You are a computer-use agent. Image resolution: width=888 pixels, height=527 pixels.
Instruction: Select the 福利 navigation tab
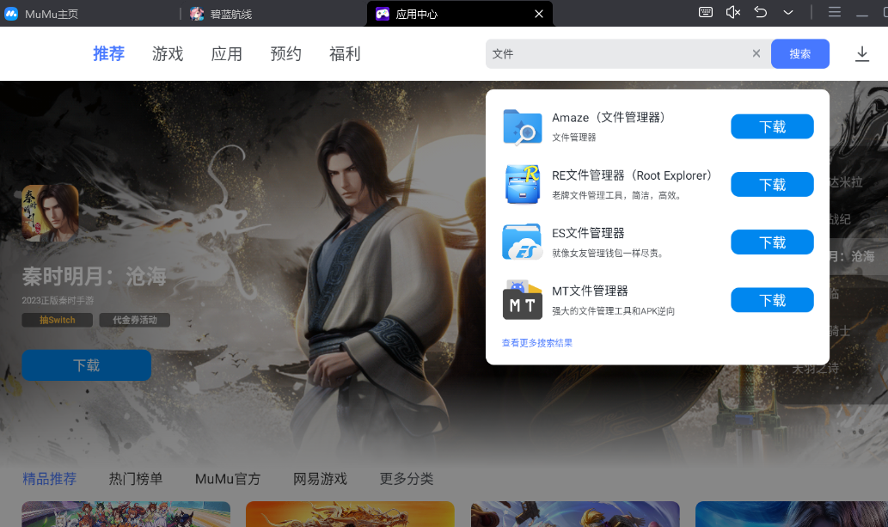tap(345, 54)
